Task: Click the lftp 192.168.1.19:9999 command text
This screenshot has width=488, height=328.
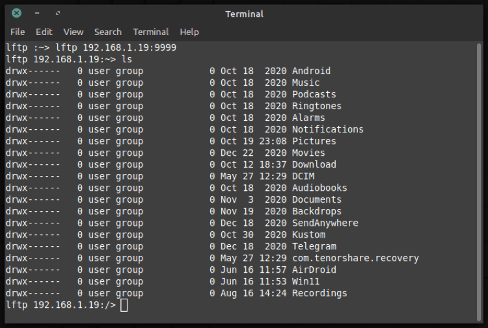Action: point(116,47)
